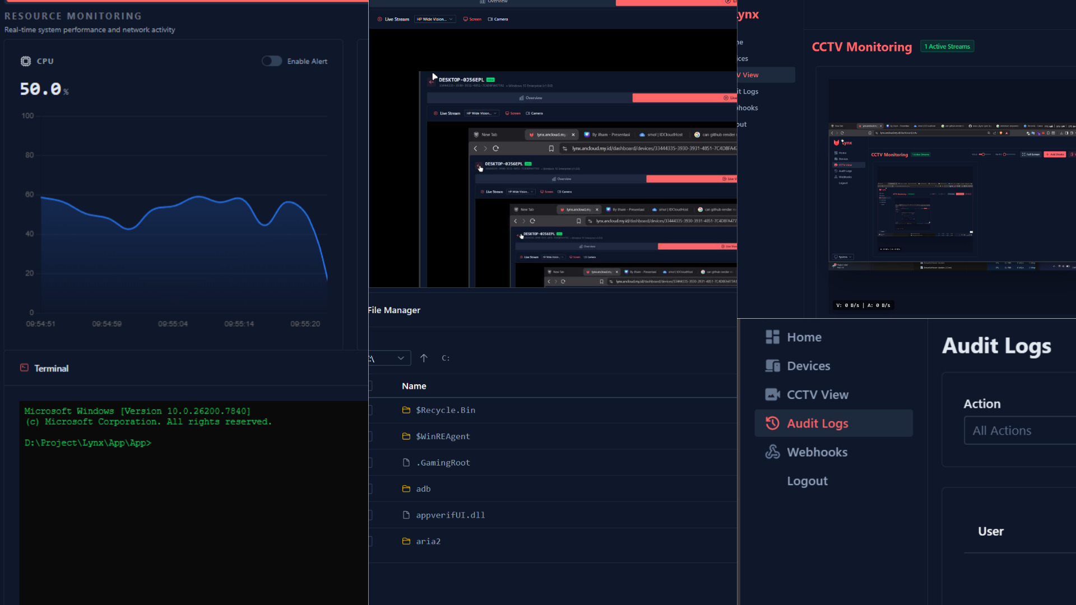Click the Camera icon in the outer stream toolbar
Screen dimensions: 1076x605
click(490, 19)
